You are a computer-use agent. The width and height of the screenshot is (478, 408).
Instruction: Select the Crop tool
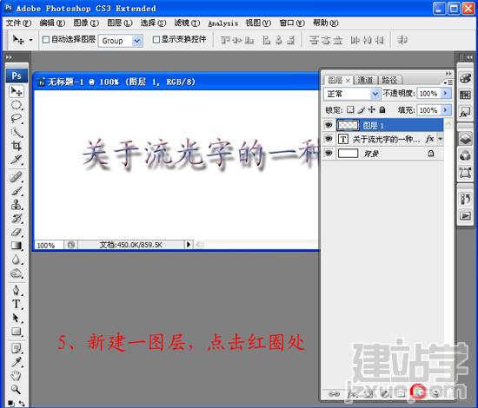click(x=17, y=146)
